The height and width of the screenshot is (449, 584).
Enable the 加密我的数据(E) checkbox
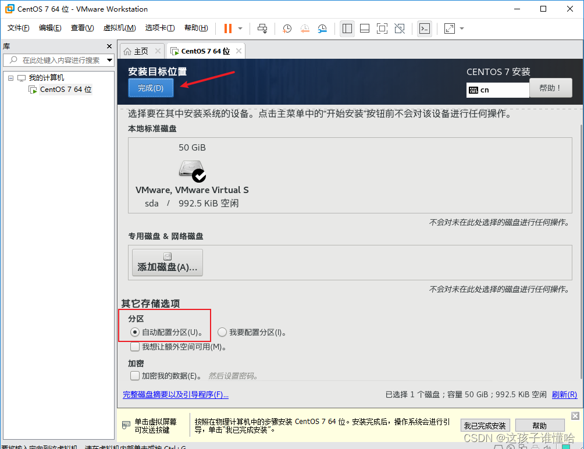135,376
